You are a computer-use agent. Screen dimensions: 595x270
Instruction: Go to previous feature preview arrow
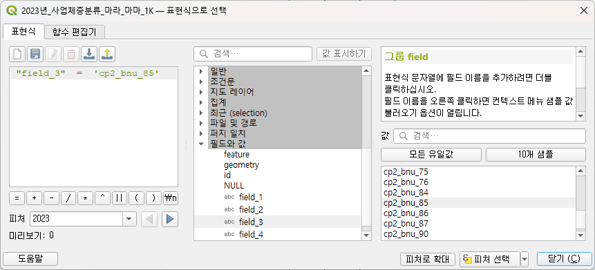point(149,219)
